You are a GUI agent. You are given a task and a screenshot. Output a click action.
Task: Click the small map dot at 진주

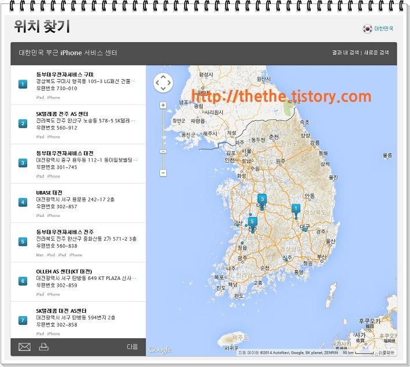point(286,260)
